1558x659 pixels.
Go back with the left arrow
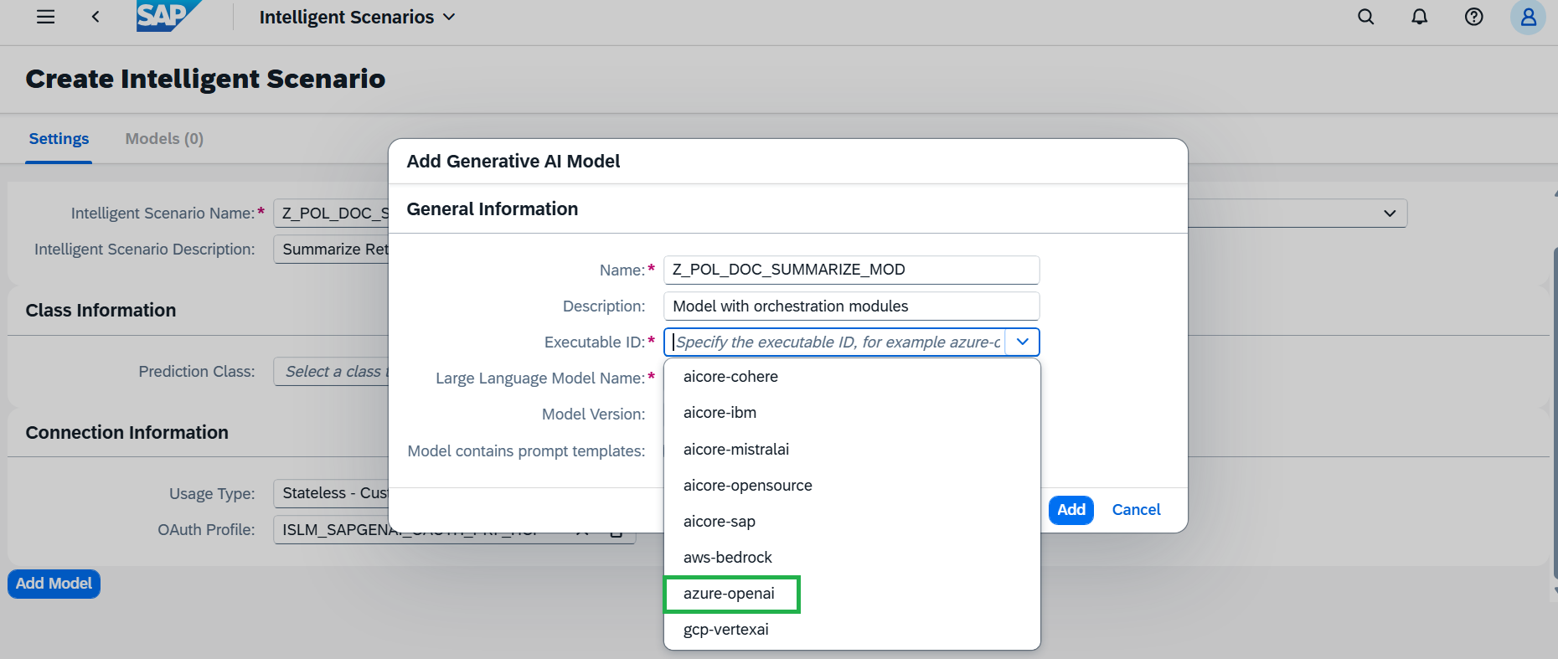pos(95,17)
